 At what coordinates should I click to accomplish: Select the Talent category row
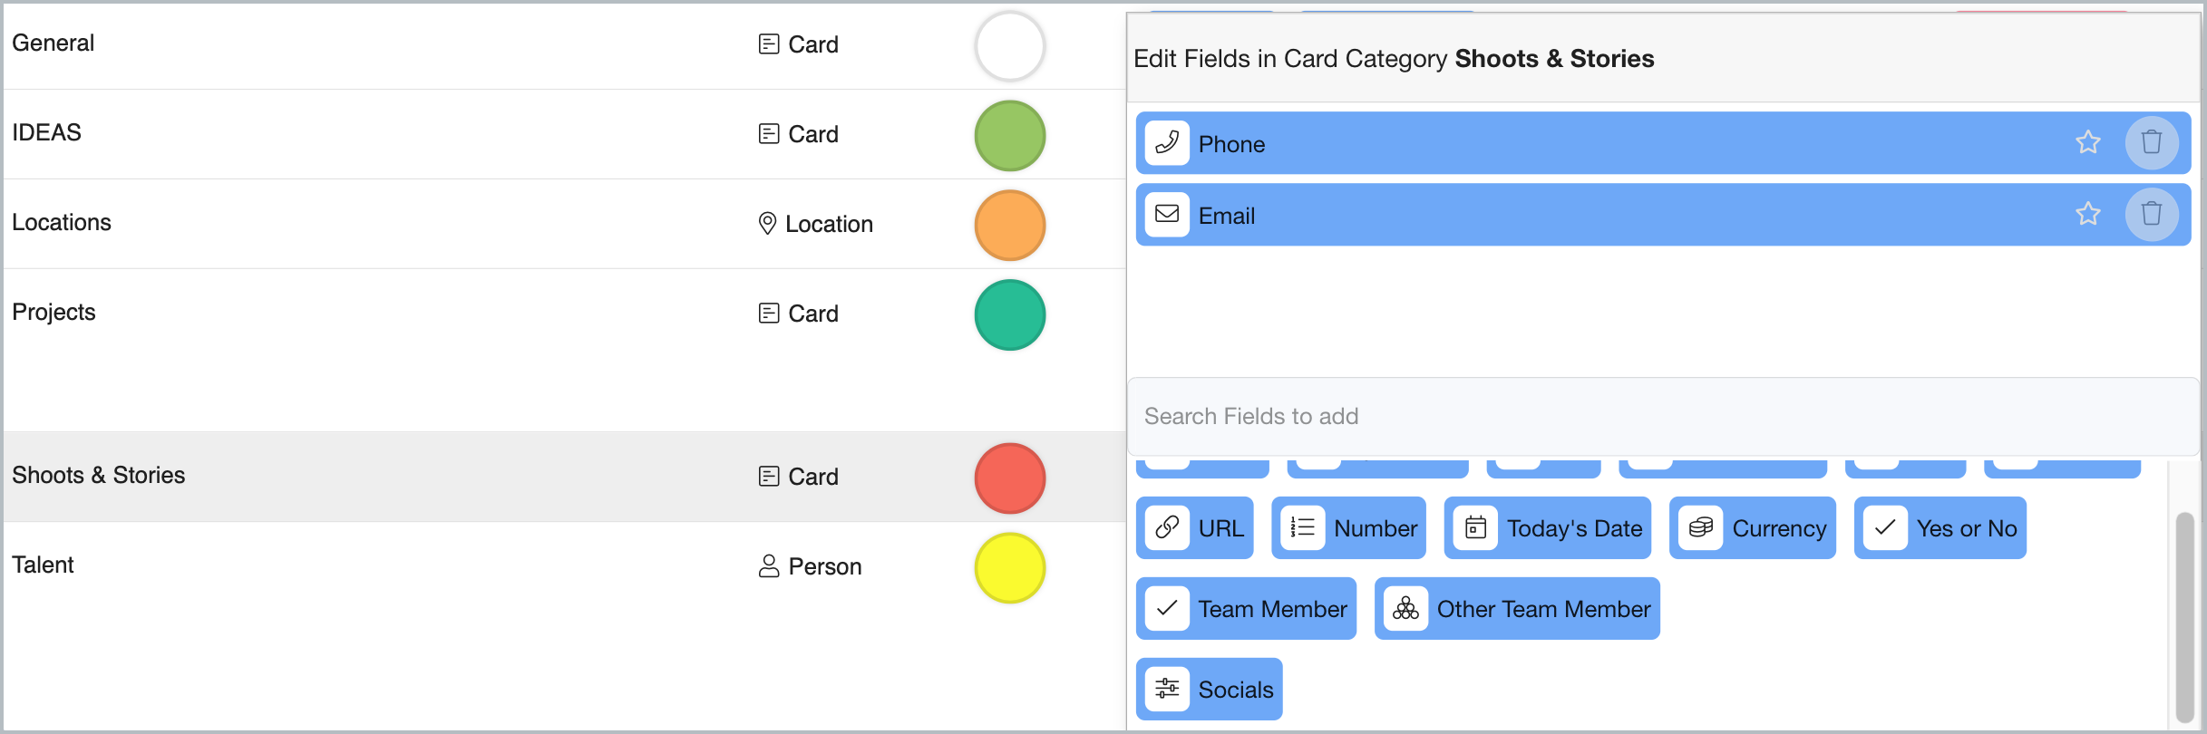point(363,565)
